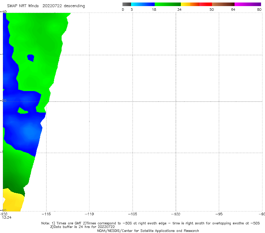Click the small blue patch inside the green swath

click(x=31, y=58)
